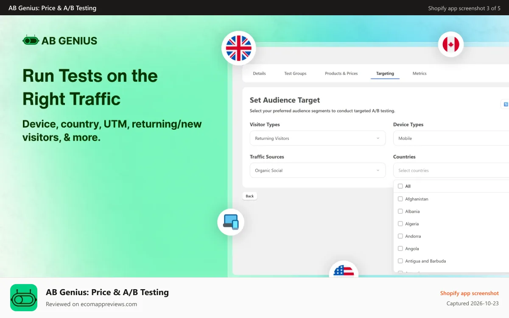This screenshot has width=509, height=318.
Task: Click the 'Device Types' label
Action: [408, 125]
